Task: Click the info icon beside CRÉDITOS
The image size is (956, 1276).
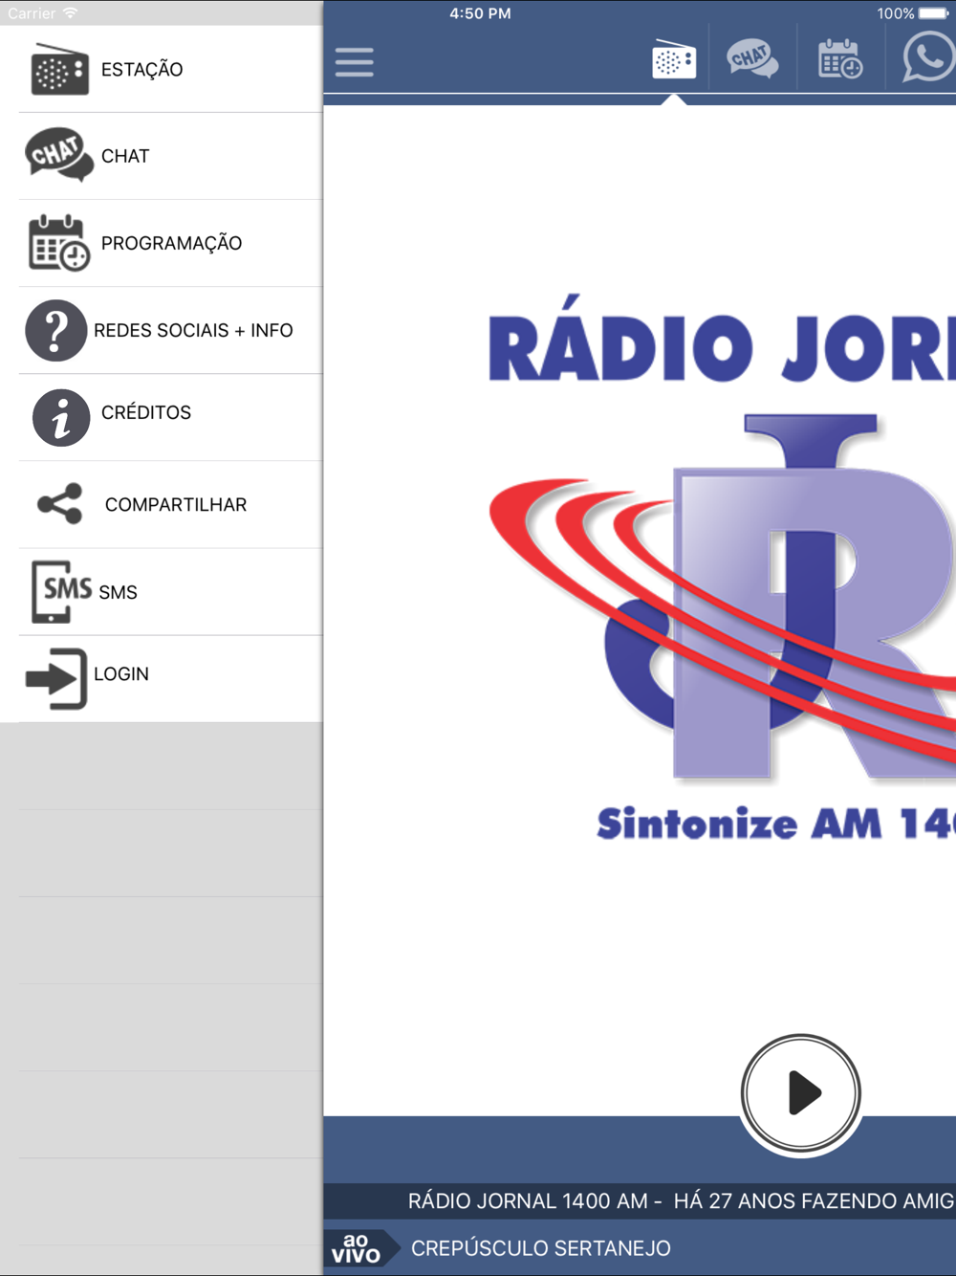Action: 60,417
